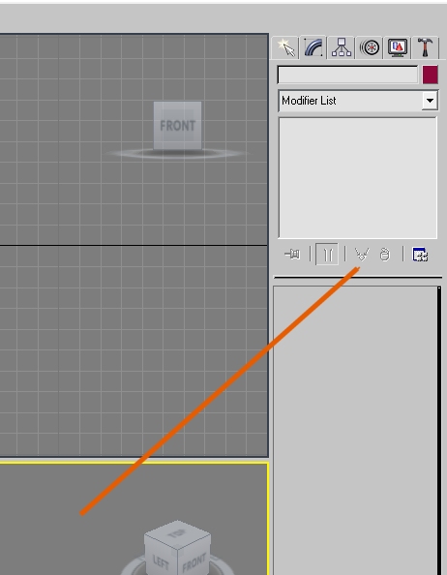Select TOP face of the perspective ViewCube
The width and height of the screenshot is (447, 575).
(177, 534)
